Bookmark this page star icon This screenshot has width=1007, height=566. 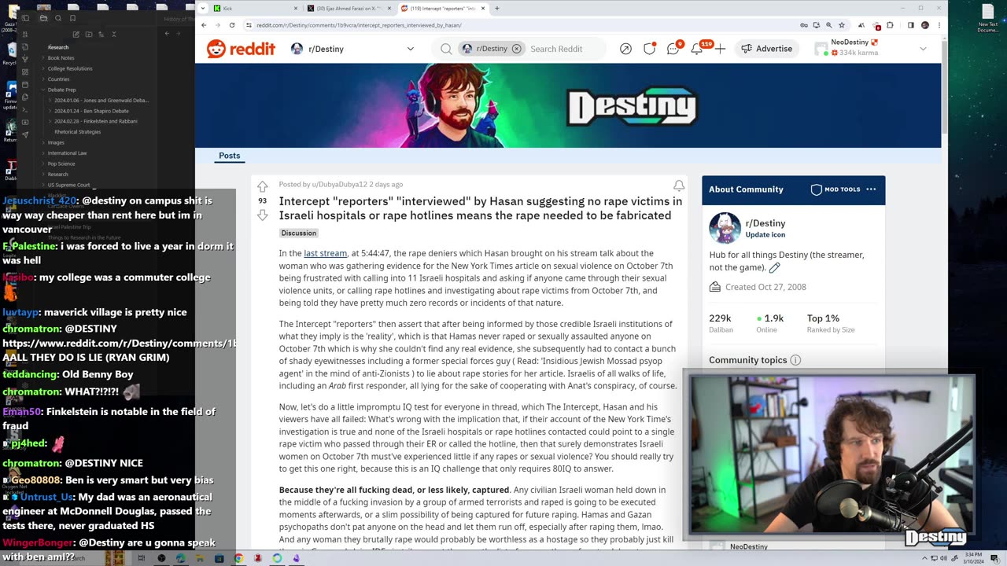842,25
